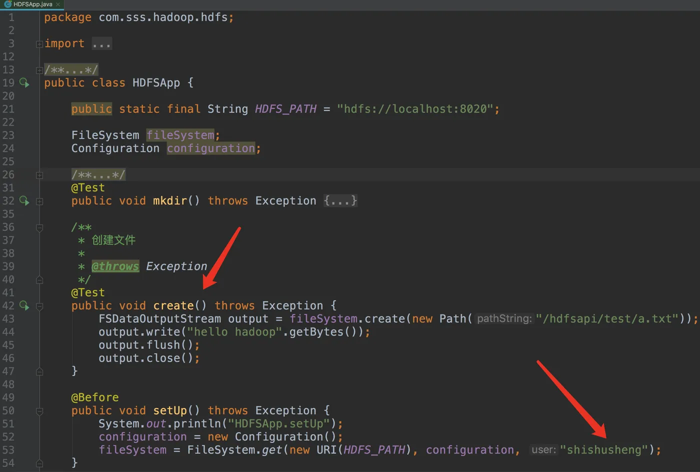Click the user parameter hint
Image resolution: width=700 pixels, height=472 pixels.
pyautogui.click(x=543, y=450)
